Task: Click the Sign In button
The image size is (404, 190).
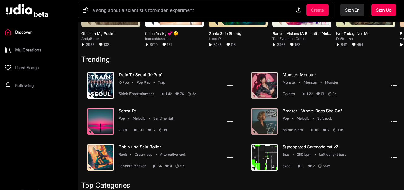Action: [352, 10]
